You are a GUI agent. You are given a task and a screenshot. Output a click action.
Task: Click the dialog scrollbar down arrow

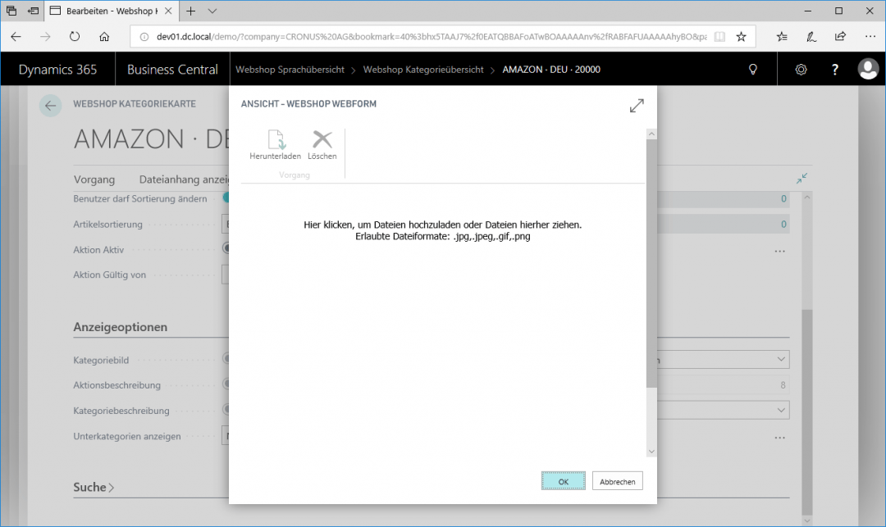(651, 452)
